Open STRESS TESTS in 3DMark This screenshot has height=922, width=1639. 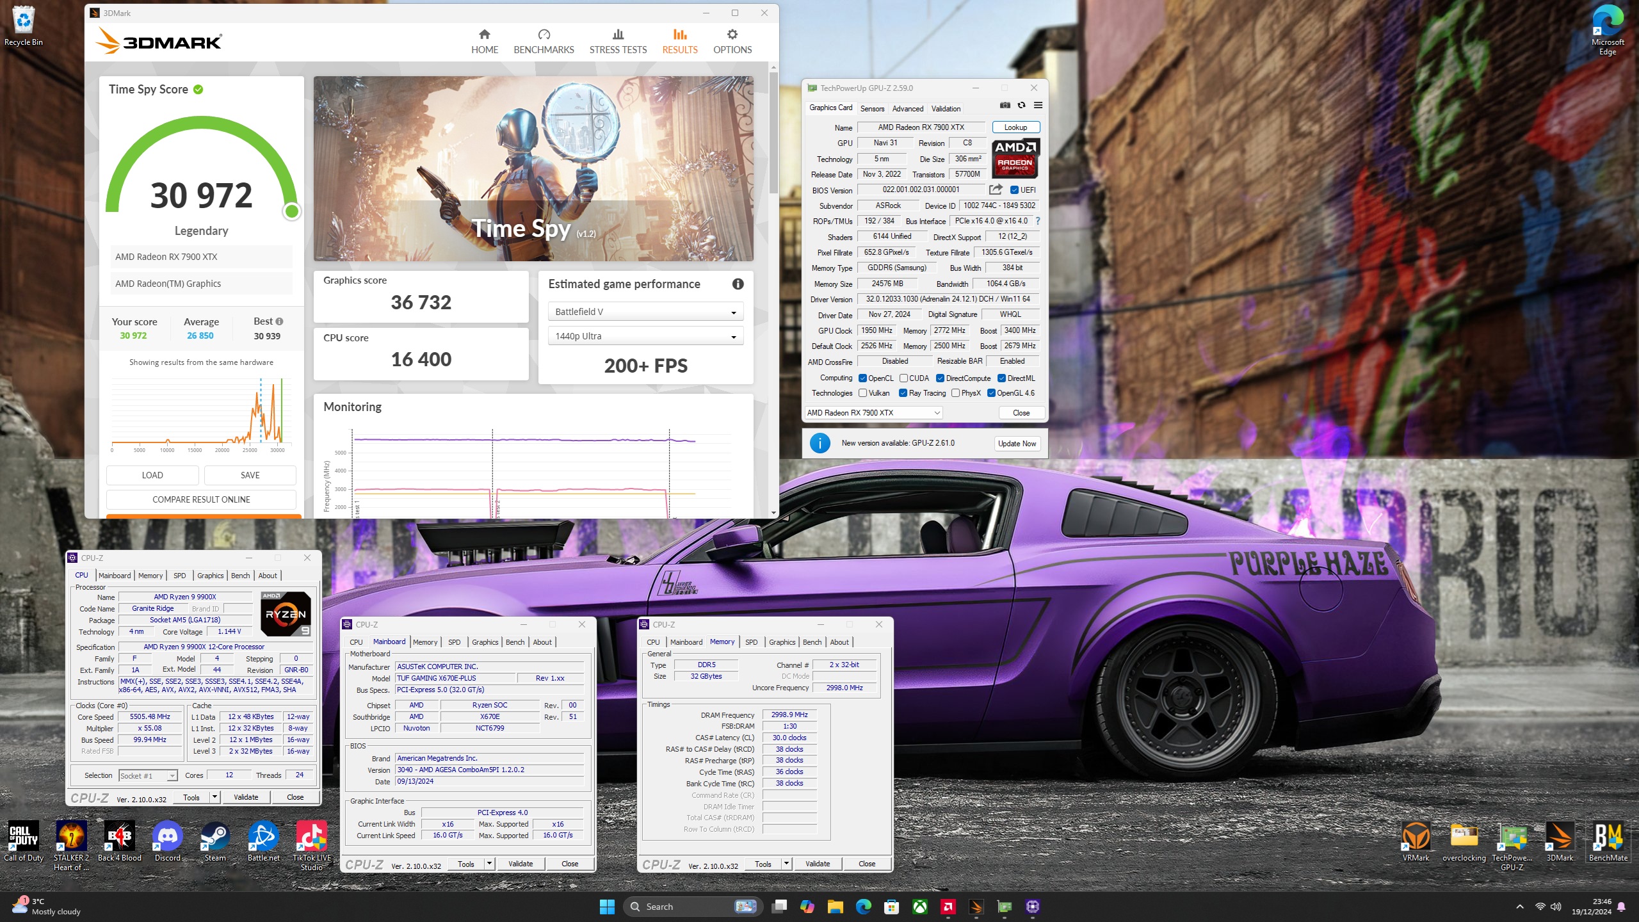618,42
